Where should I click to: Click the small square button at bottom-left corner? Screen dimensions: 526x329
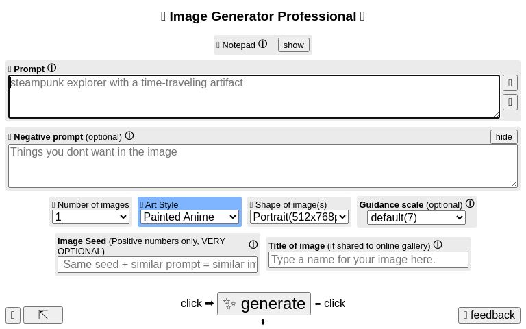13,315
